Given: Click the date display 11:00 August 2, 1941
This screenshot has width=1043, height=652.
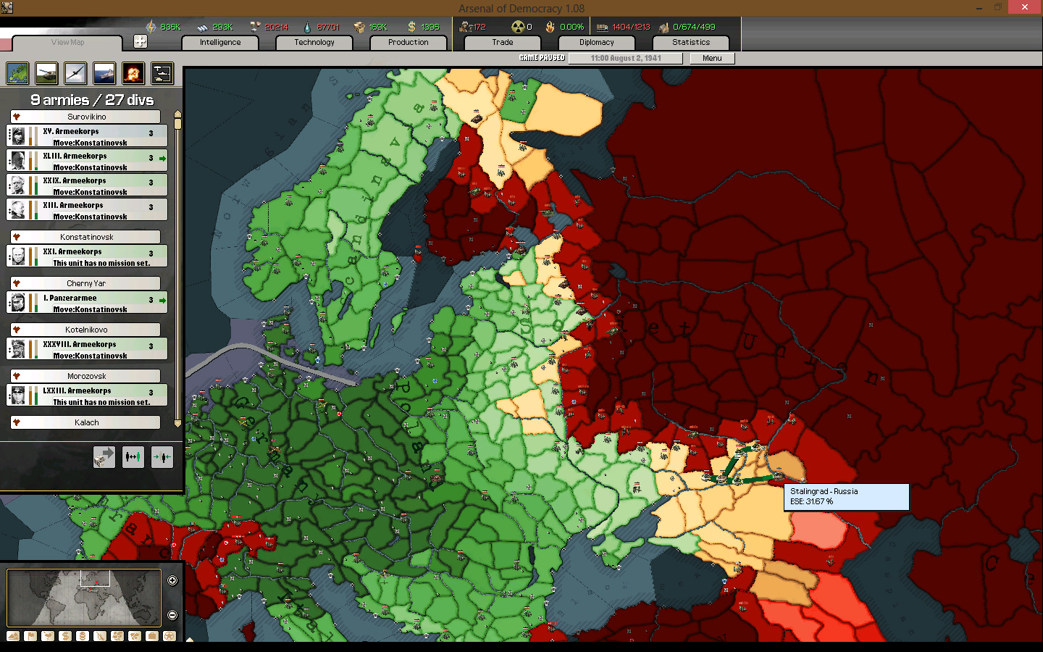Looking at the screenshot, I should [x=626, y=58].
